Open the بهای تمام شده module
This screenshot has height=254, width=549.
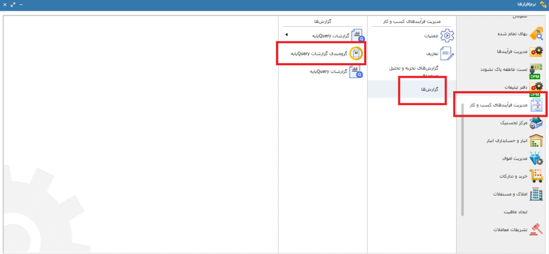(536, 34)
